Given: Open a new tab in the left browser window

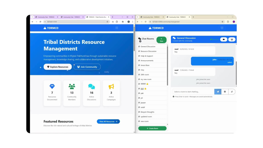Looking at the screenshot, I should click(x=113, y=17).
